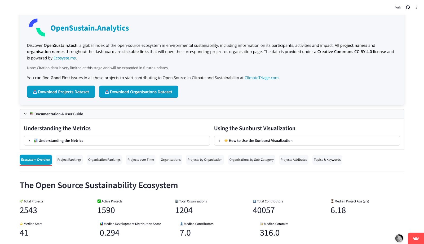
Task: Download the Organisations Dataset
Action: (138, 92)
